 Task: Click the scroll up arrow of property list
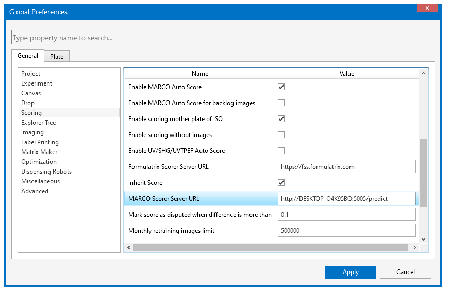424,74
